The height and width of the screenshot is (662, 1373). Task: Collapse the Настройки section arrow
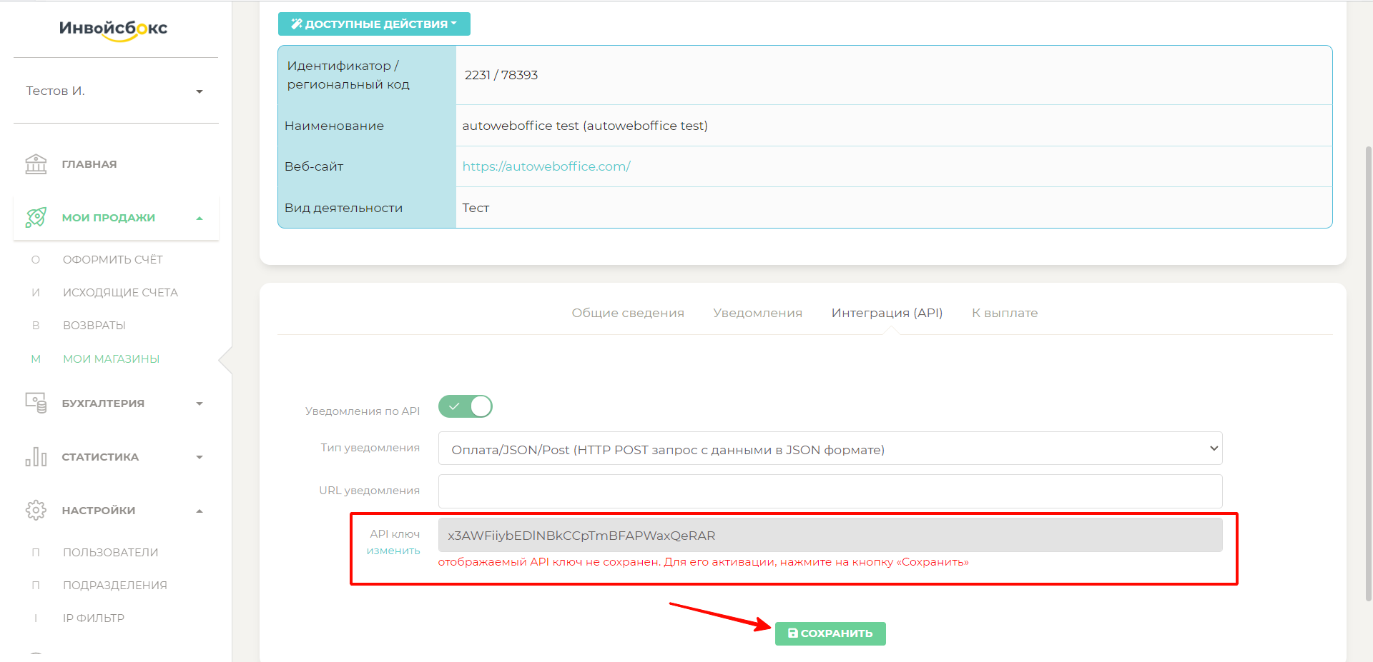[200, 511]
